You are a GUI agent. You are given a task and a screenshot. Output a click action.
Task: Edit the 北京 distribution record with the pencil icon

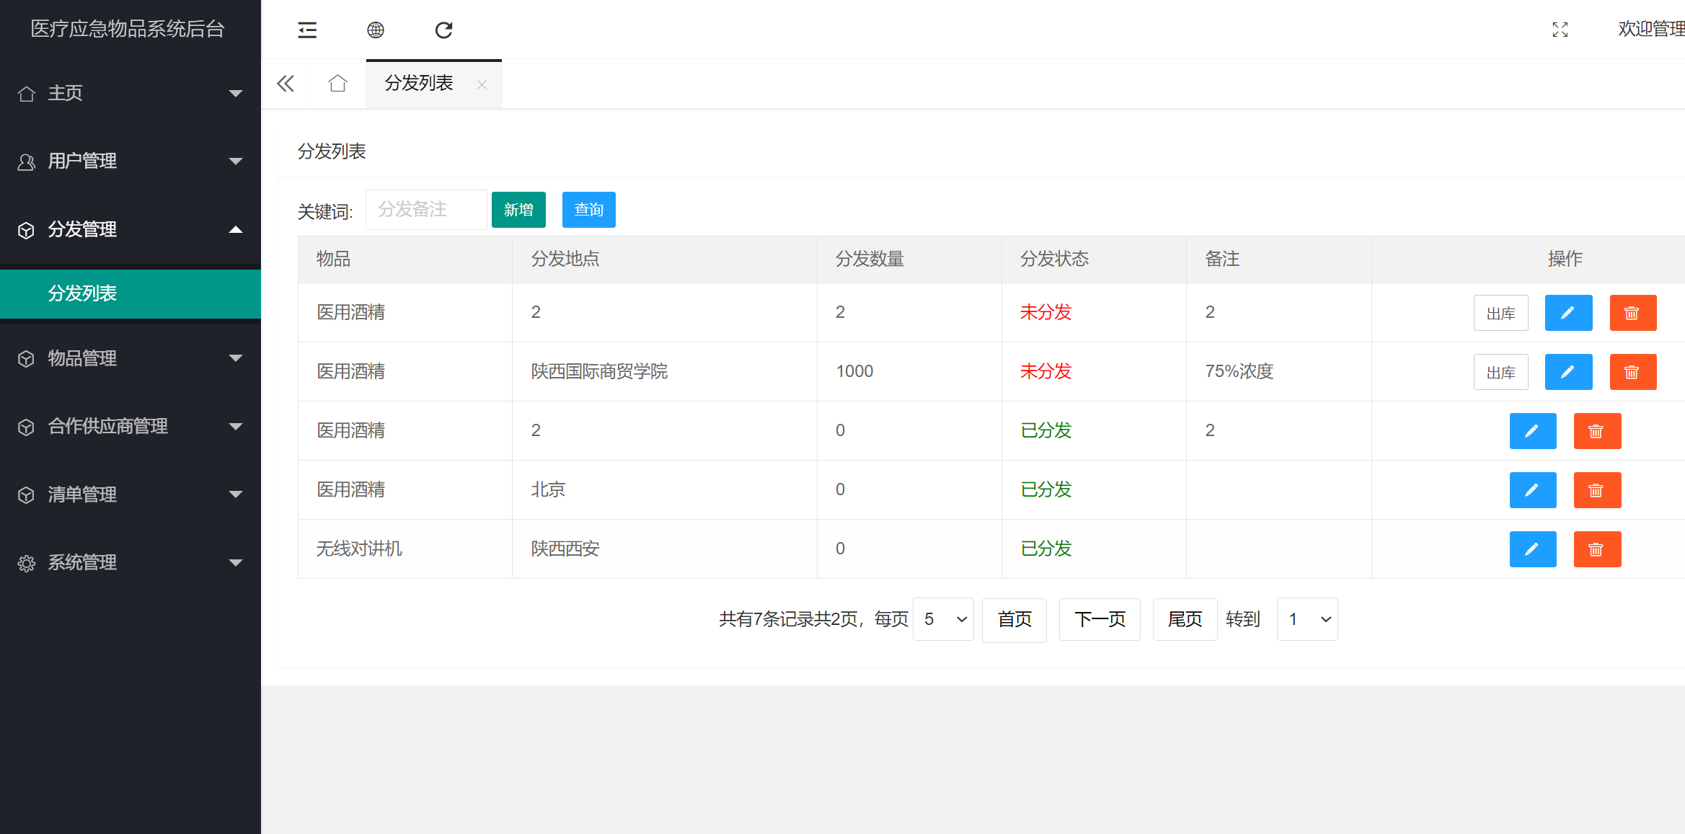click(x=1533, y=489)
